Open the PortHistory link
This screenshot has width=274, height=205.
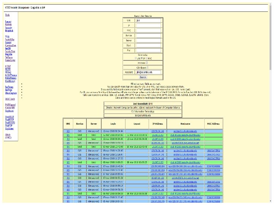click(10, 81)
